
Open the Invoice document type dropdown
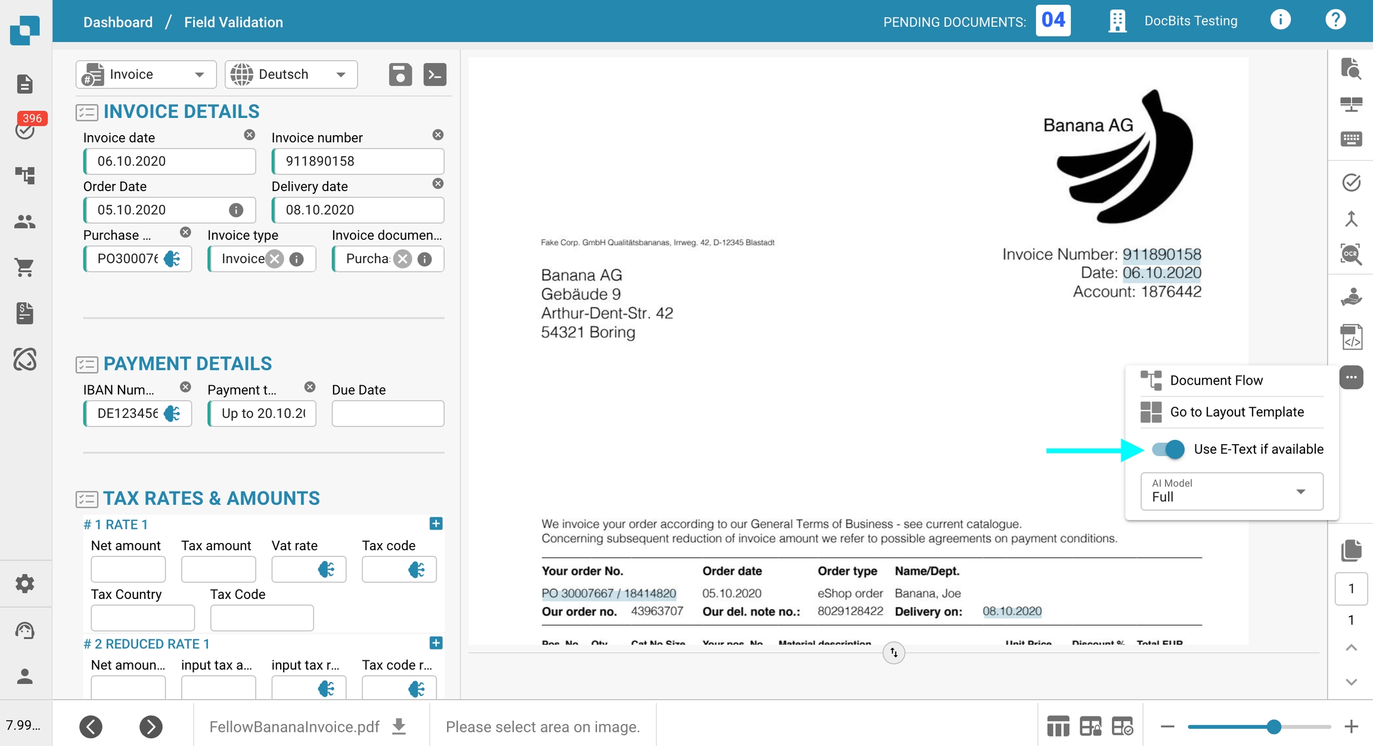click(x=145, y=74)
